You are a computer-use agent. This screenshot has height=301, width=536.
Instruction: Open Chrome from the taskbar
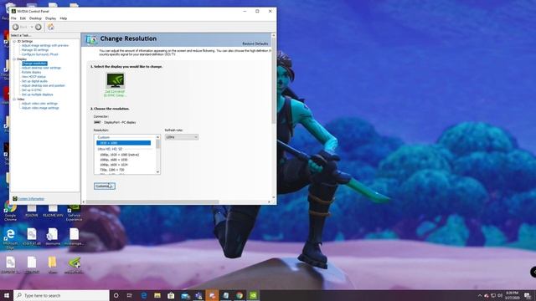coord(240,295)
